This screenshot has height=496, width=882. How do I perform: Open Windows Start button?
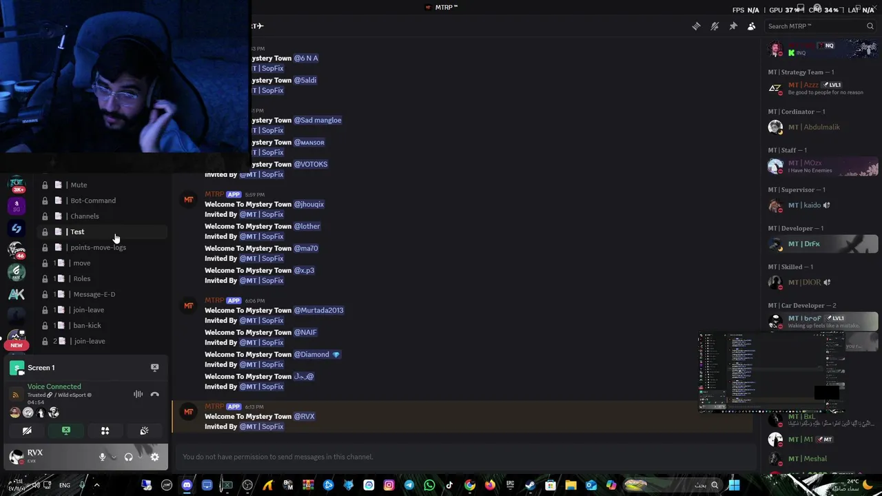734,485
